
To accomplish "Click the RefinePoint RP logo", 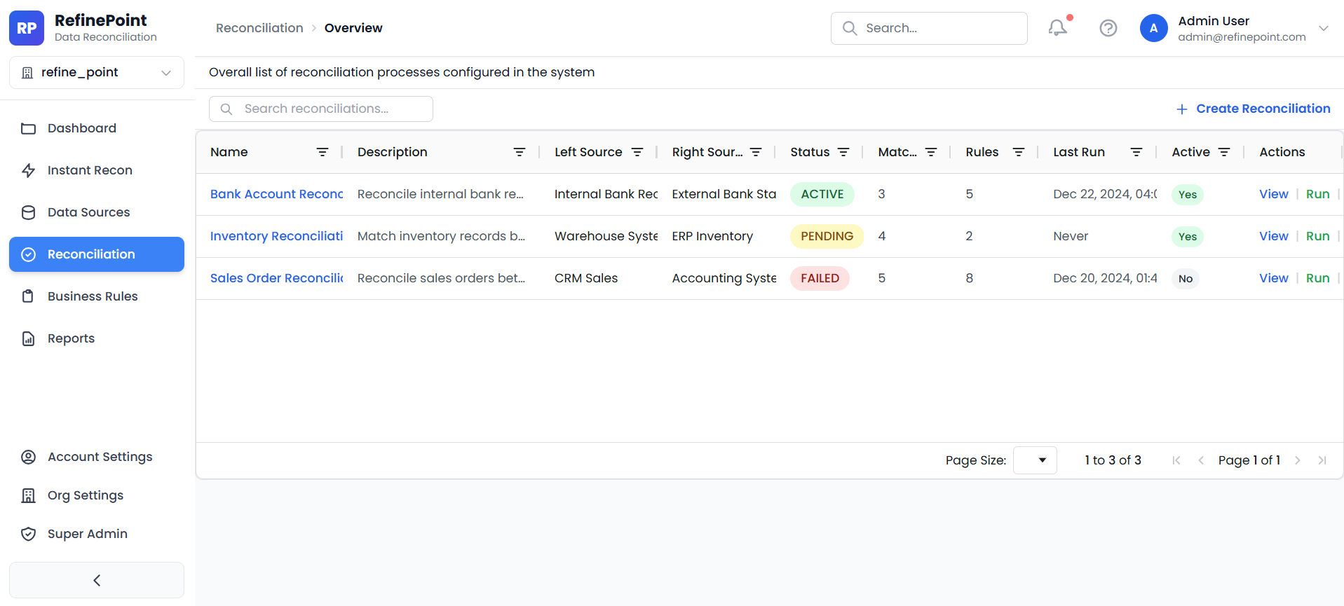I will pyautogui.click(x=27, y=28).
